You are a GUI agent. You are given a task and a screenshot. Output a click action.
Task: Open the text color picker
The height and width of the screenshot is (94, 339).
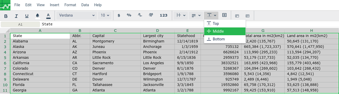coord(48,16)
